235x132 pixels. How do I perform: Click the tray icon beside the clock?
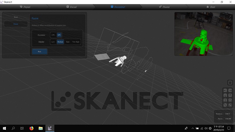210,128
